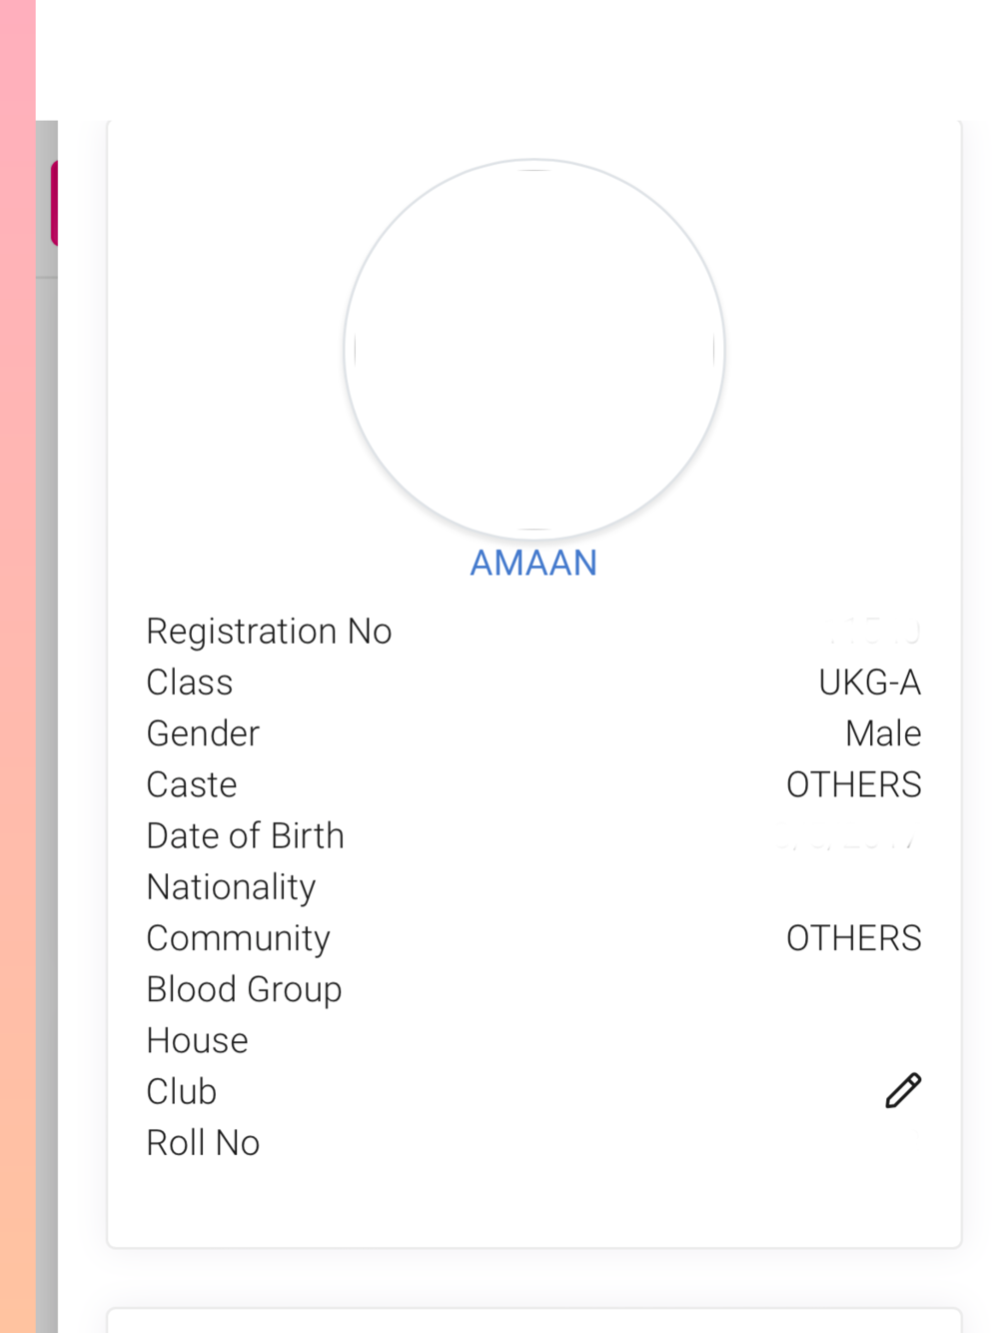Image resolution: width=999 pixels, height=1333 pixels.
Task: Open the circular profile photo
Action: (x=534, y=350)
